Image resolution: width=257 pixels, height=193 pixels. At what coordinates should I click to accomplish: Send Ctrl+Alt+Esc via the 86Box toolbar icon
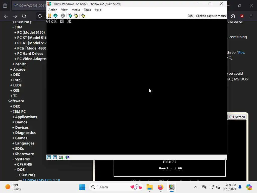click(x=76, y=16)
